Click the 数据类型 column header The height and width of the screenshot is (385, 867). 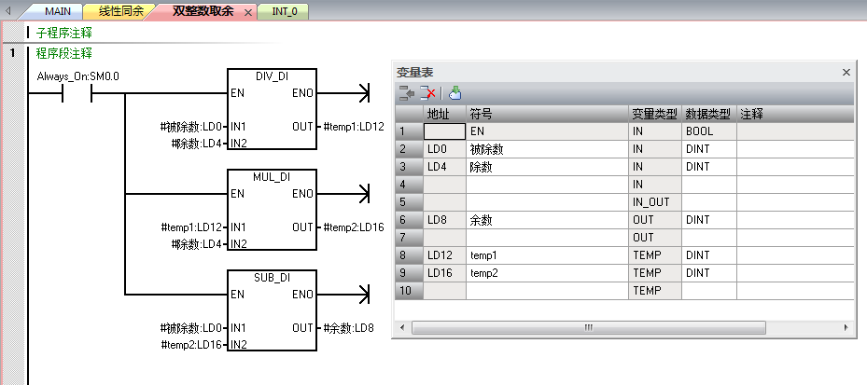tap(709, 115)
